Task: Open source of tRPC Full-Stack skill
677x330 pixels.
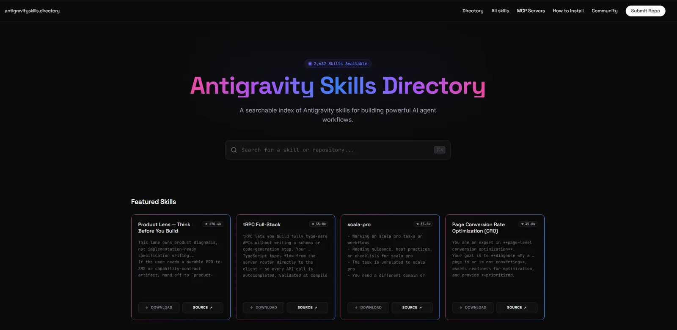Action: coord(307,308)
